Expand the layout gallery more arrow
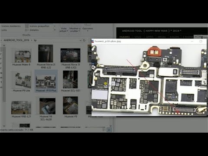The height and width of the screenshot is (156, 208). (55, 30)
